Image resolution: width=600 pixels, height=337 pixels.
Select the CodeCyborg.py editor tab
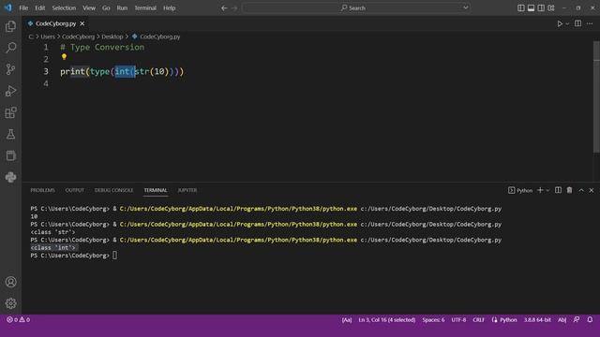(56, 23)
